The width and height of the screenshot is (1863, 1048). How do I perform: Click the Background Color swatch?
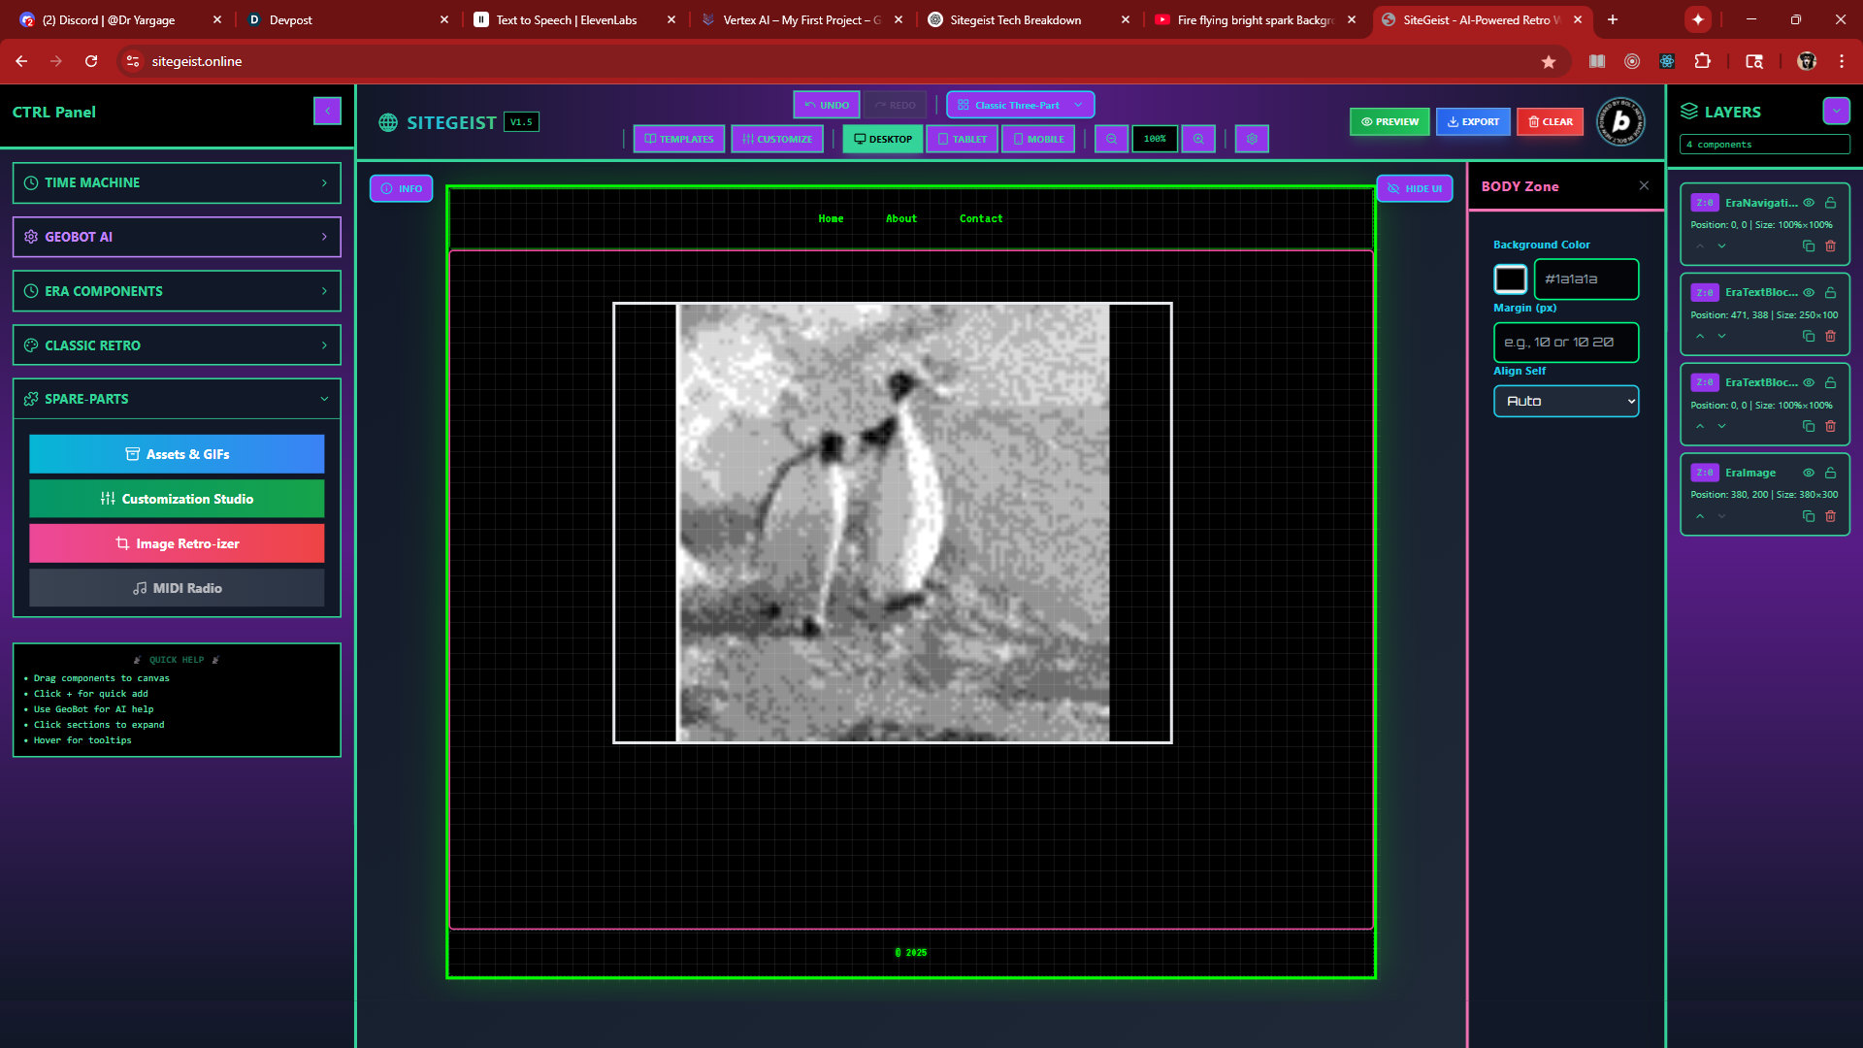click(x=1510, y=279)
